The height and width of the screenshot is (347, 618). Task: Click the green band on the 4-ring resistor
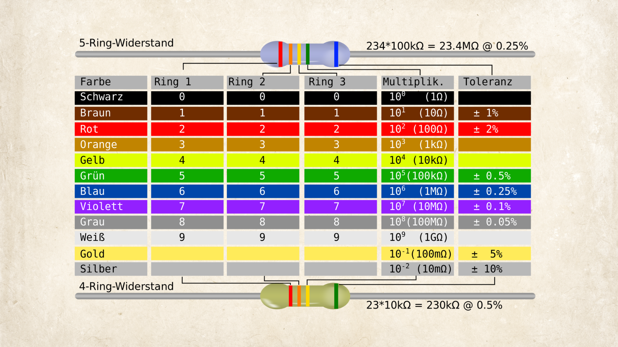coord(336,296)
